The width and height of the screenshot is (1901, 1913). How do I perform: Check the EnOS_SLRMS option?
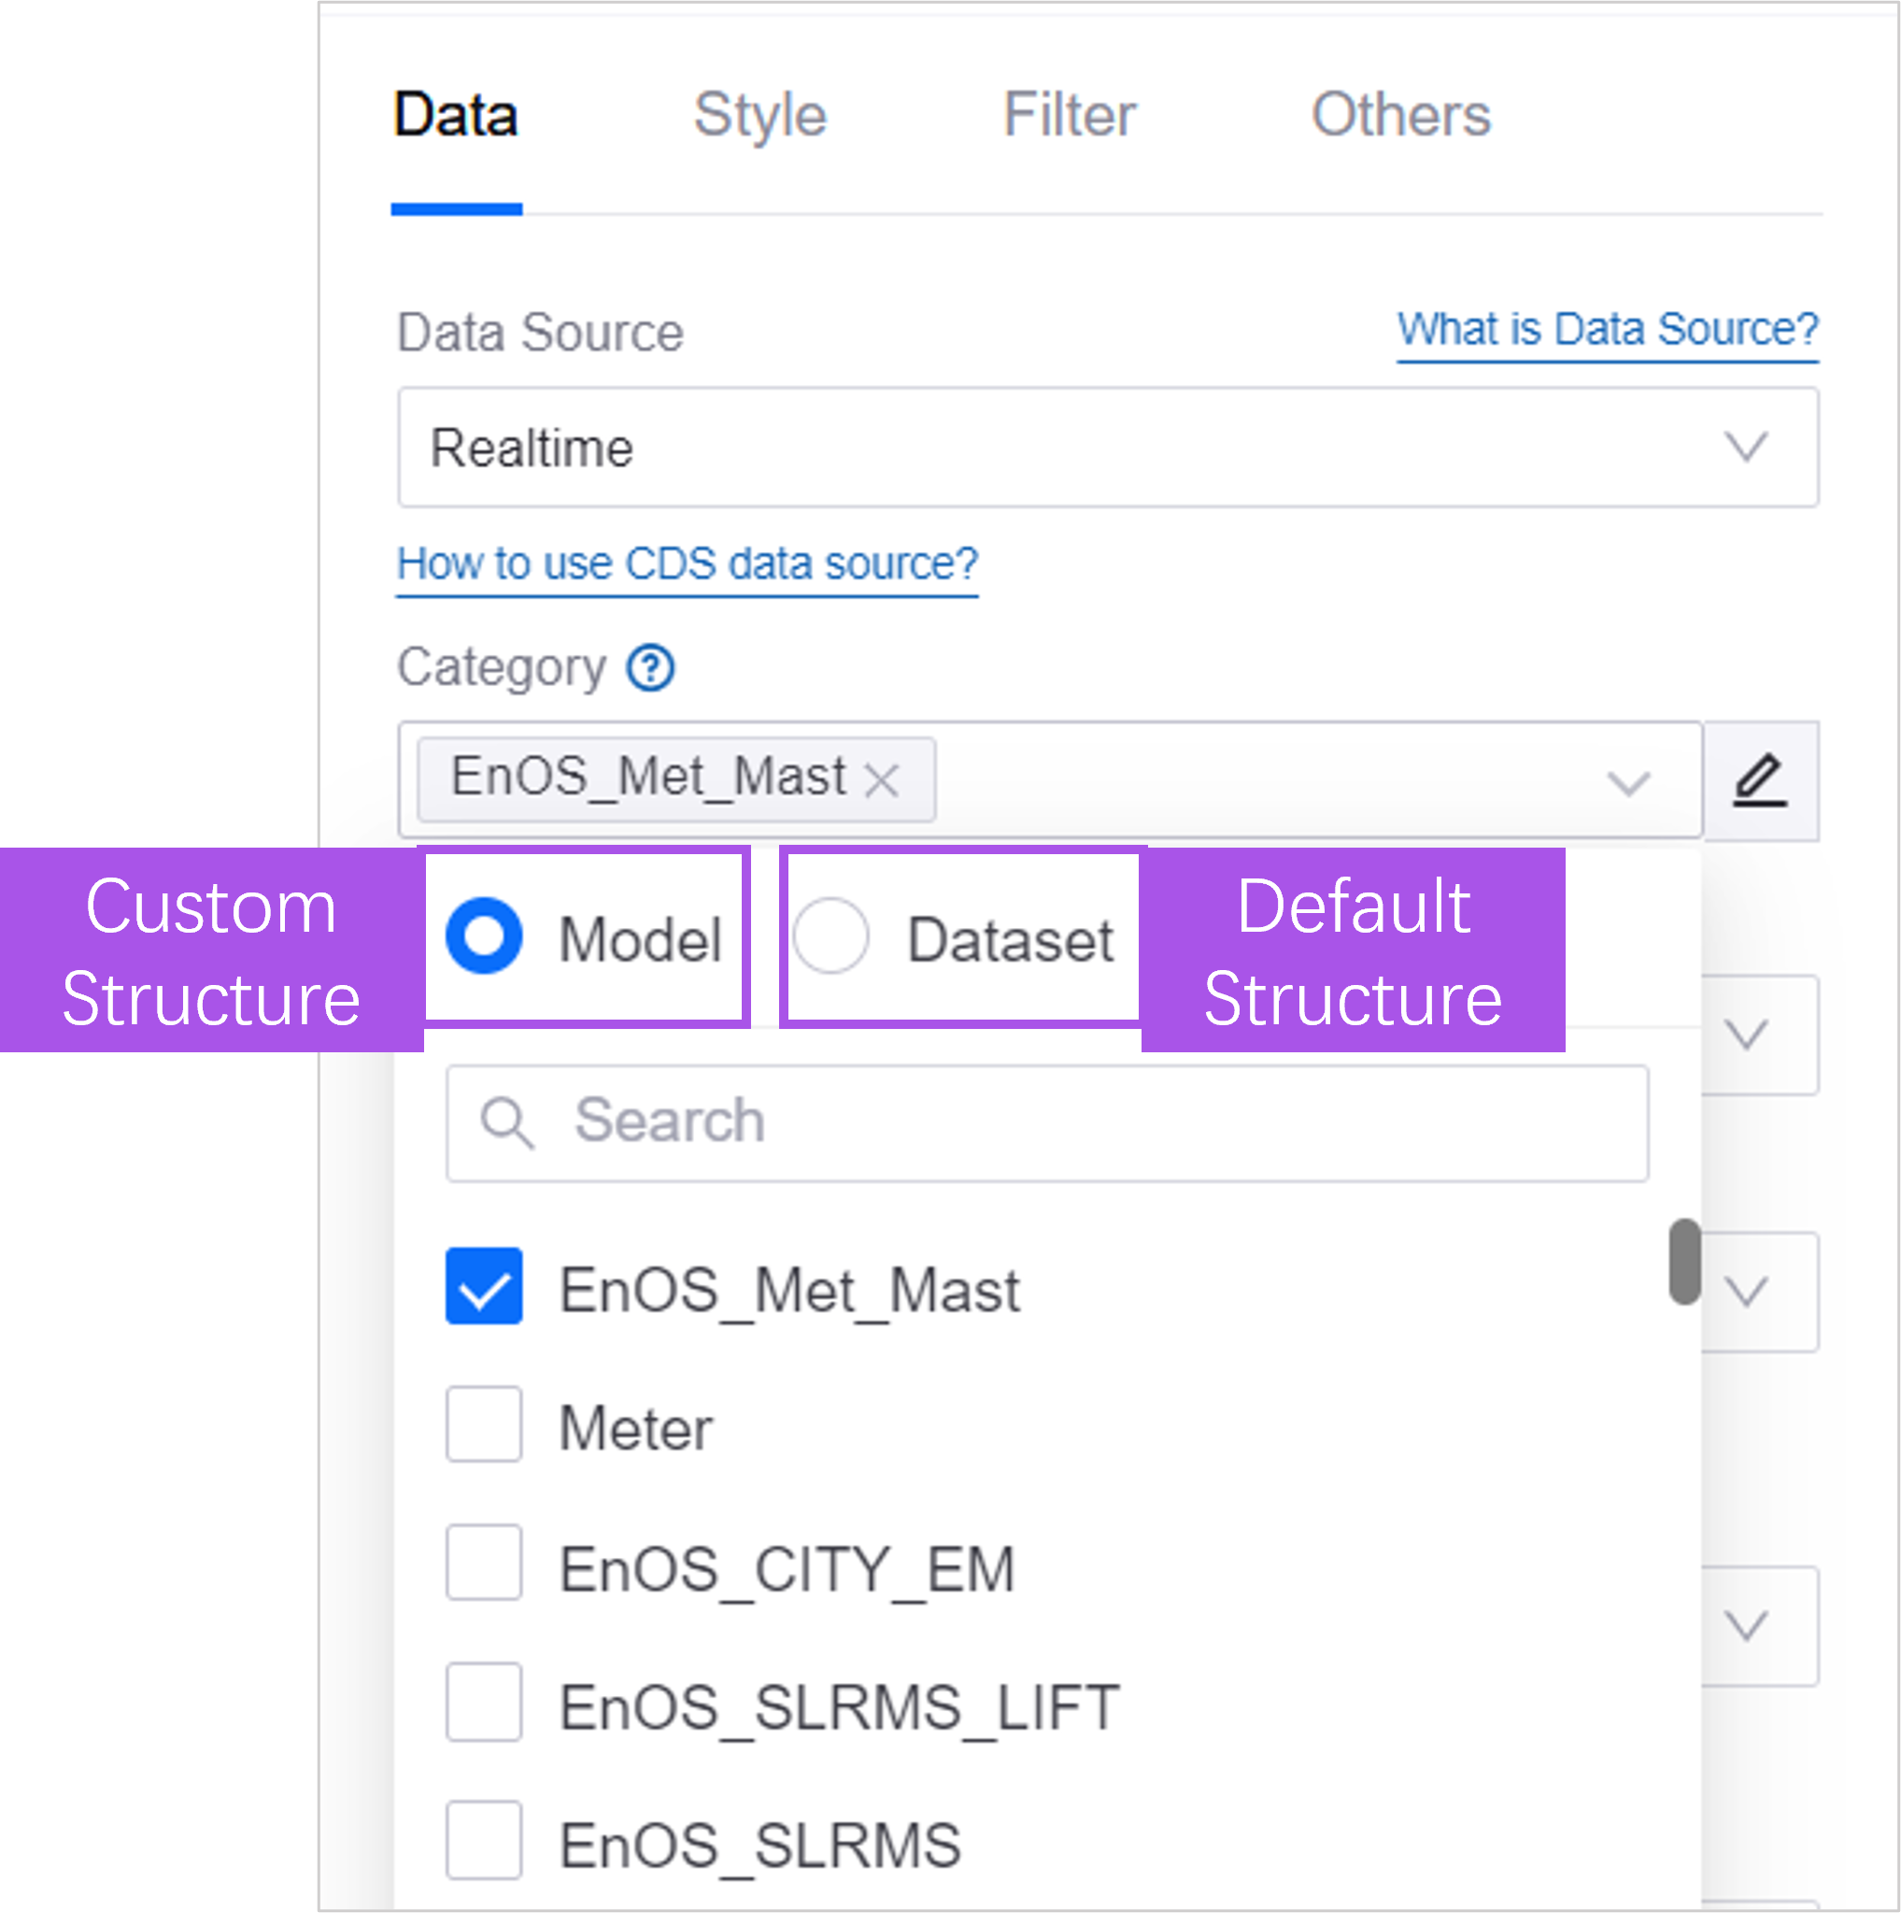pyautogui.click(x=484, y=1841)
